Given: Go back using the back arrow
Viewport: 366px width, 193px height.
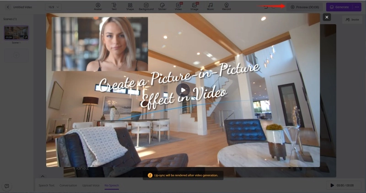Looking at the screenshot, I should click(8, 7).
